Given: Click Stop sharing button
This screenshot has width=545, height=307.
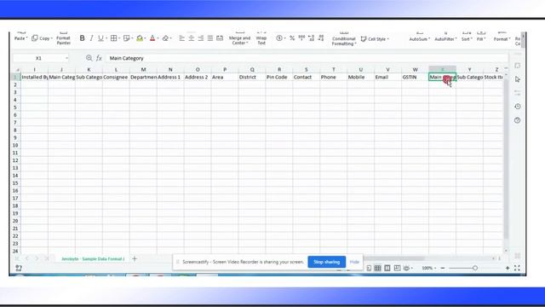Looking at the screenshot, I should point(326,262).
